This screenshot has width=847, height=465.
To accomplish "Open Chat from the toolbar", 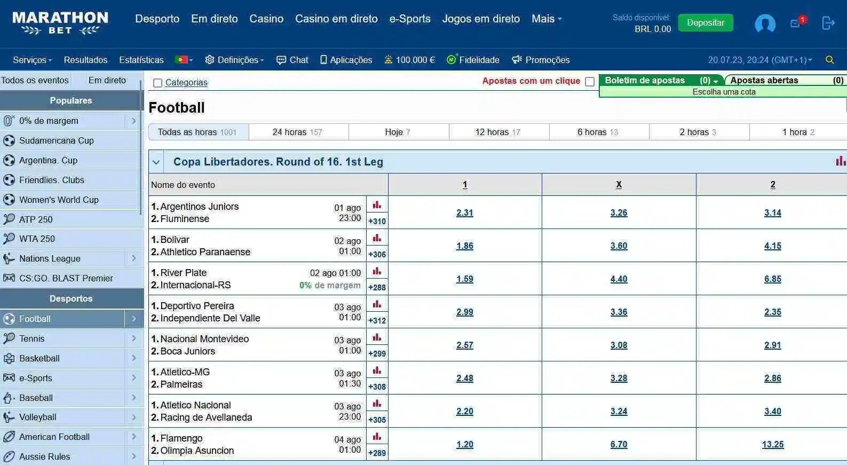I will [292, 60].
